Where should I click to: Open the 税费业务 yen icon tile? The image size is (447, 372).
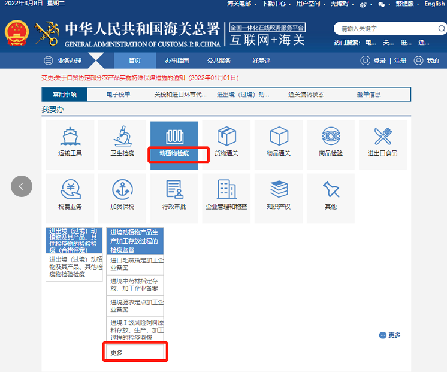70,198
